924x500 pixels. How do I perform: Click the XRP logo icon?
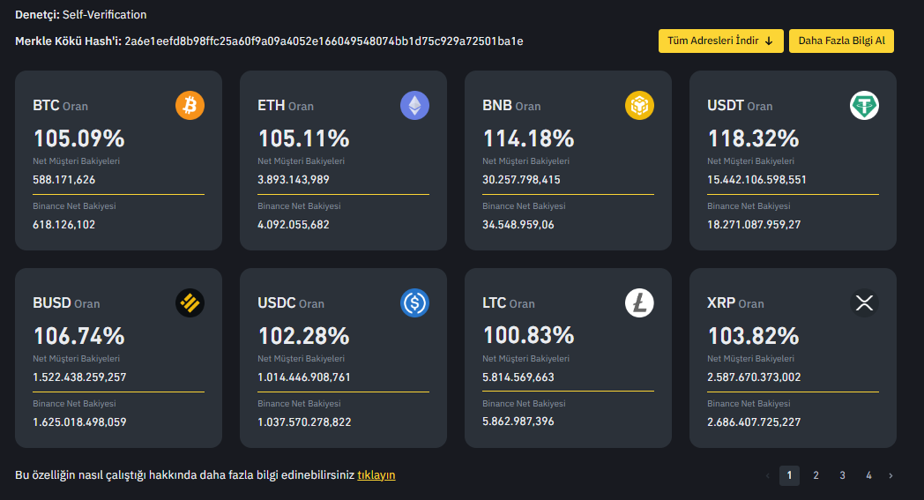coord(864,303)
